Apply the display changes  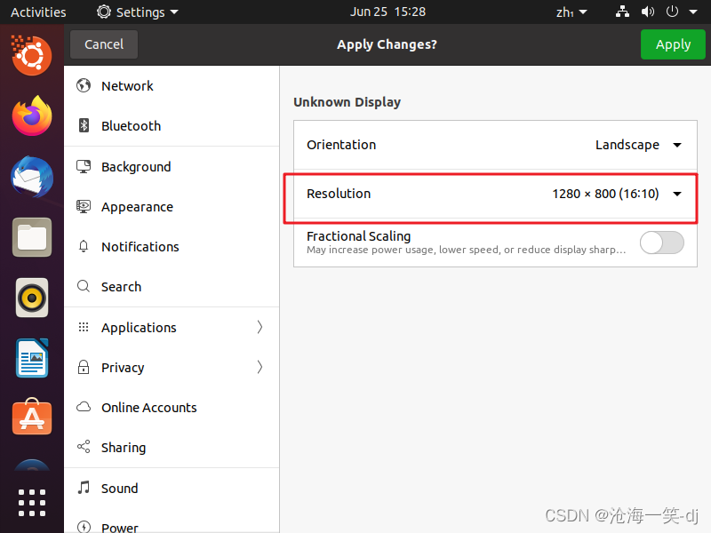tap(673, 44)
